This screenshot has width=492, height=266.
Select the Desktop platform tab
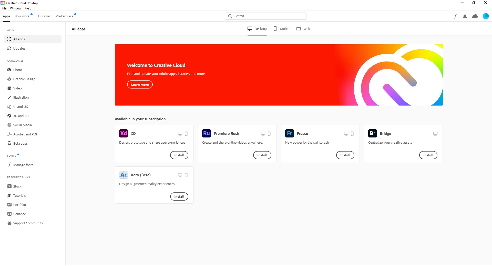(x=257, y=29)
